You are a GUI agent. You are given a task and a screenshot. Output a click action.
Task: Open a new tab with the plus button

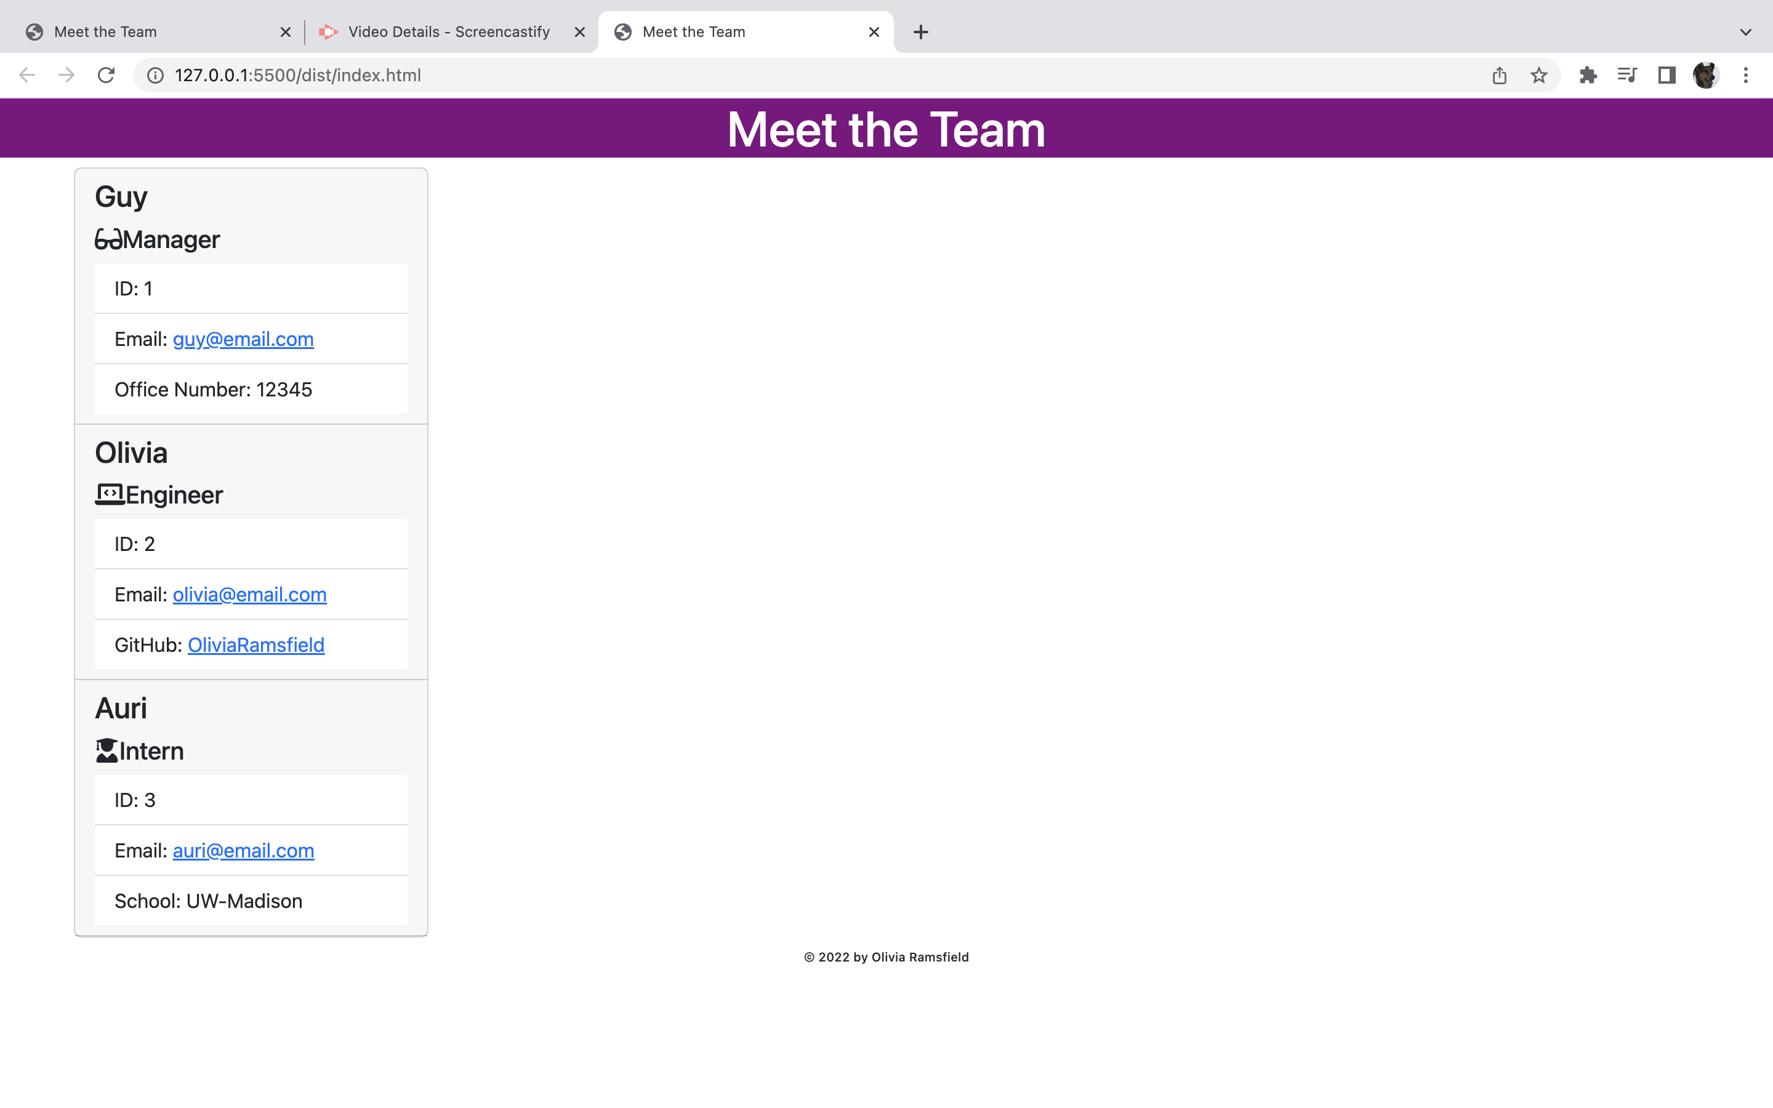click(x=920, y=31)
